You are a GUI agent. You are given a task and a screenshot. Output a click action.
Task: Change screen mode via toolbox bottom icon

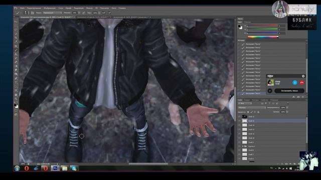(x=16, y=114)
